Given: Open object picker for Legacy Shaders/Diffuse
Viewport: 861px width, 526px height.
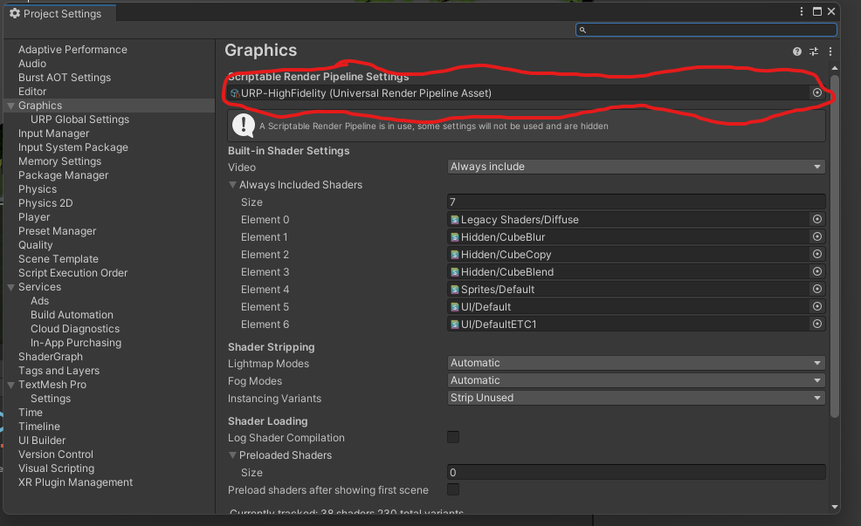Looking at the screenshot, I should pos(816,219).
